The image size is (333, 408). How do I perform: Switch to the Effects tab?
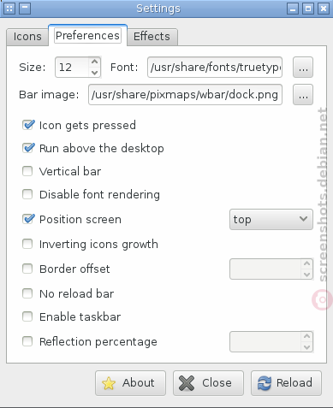click(152, 37)
